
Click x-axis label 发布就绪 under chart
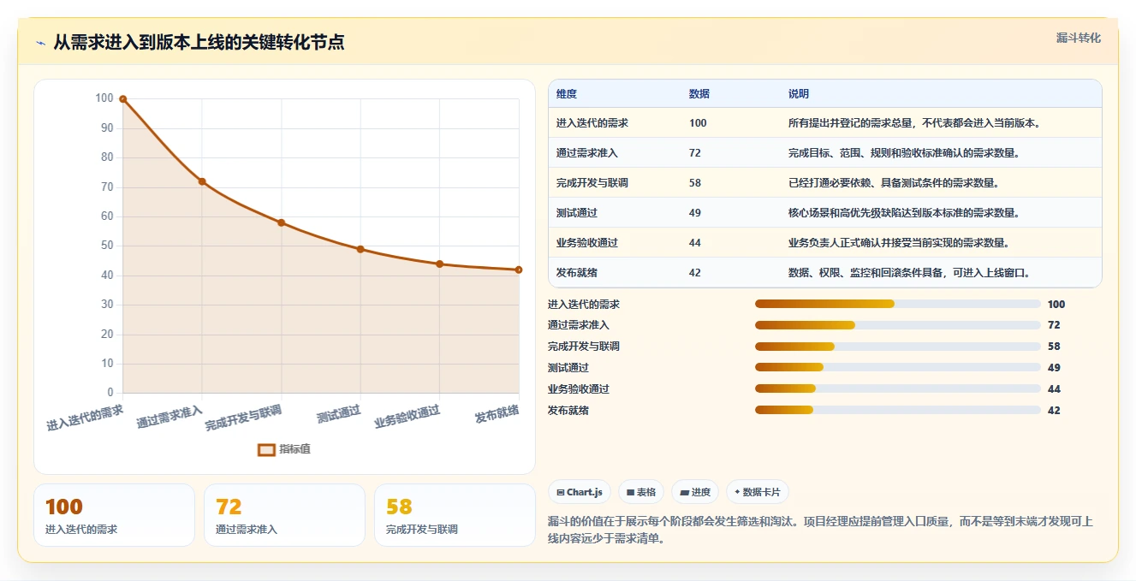point(497,414)
